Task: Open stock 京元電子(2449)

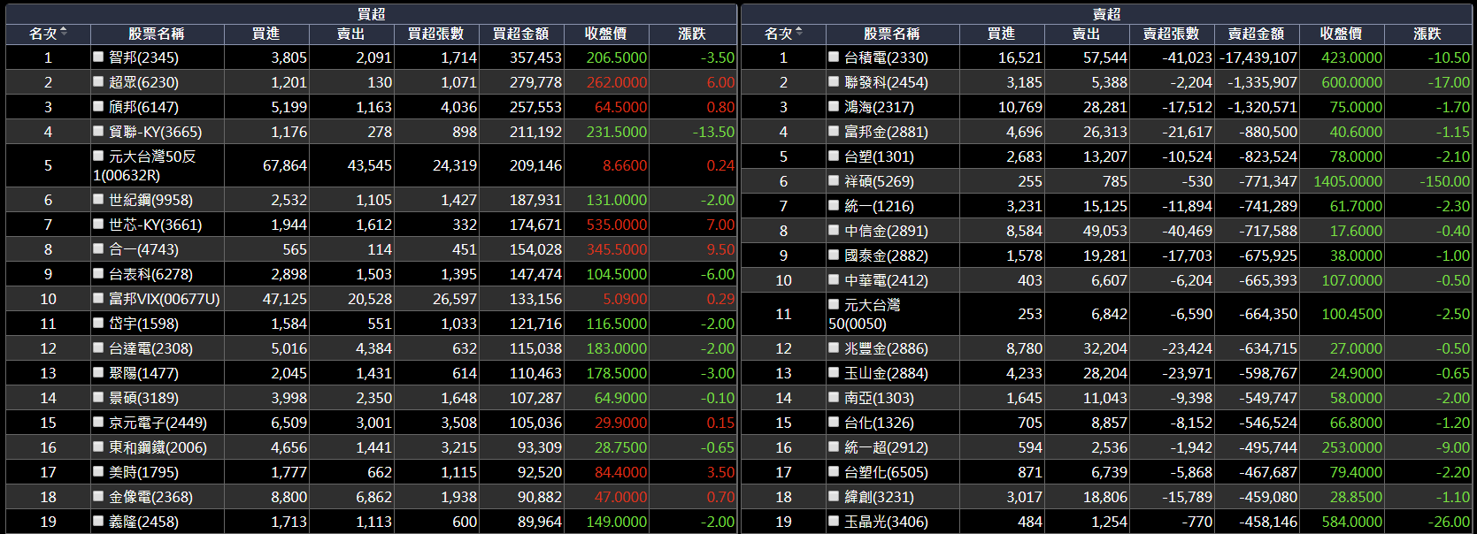Action: coord(158,423)
